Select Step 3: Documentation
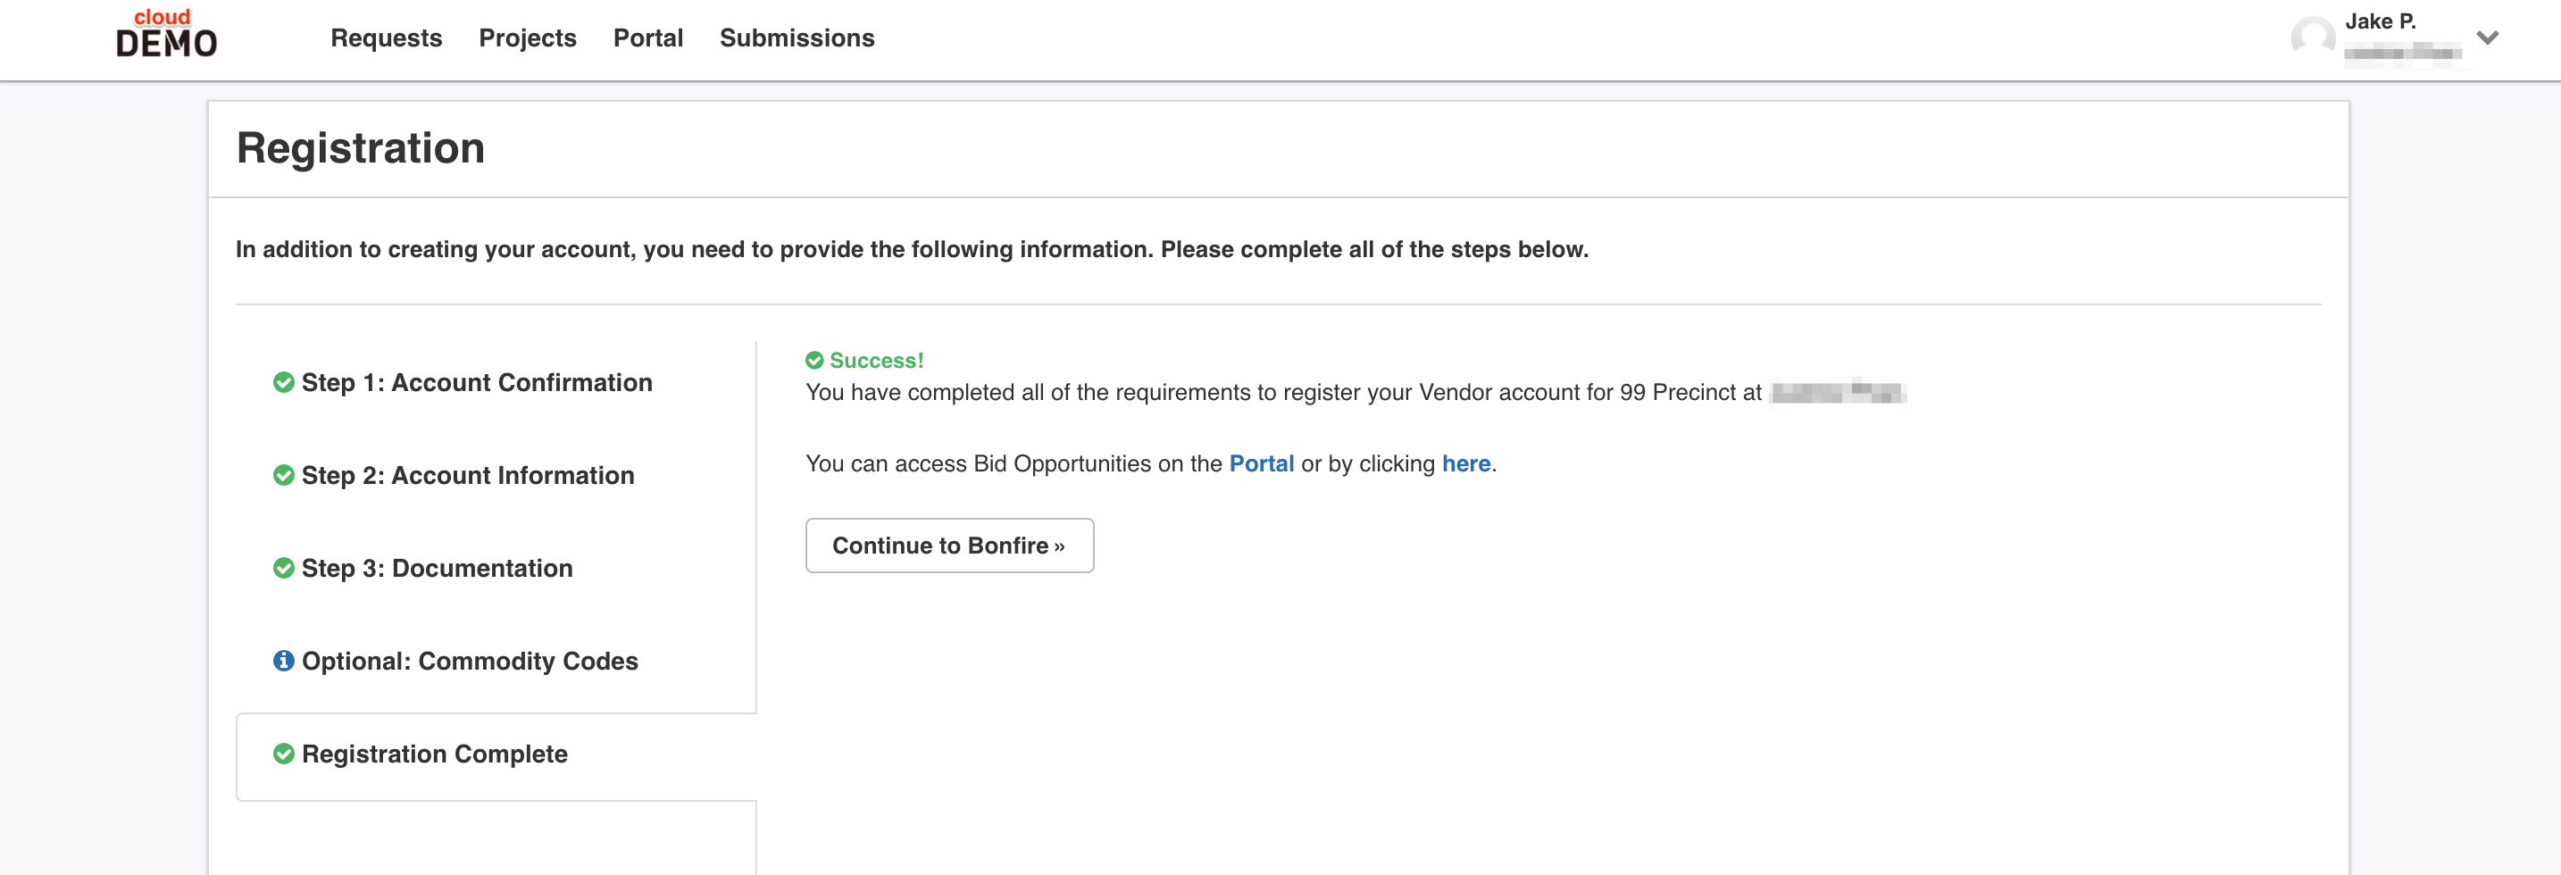 438,568
